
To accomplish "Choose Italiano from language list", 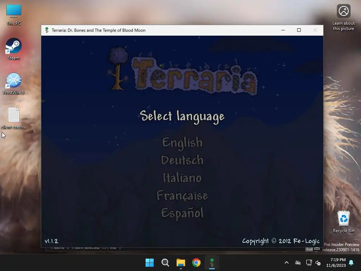I will pos(182,178).
